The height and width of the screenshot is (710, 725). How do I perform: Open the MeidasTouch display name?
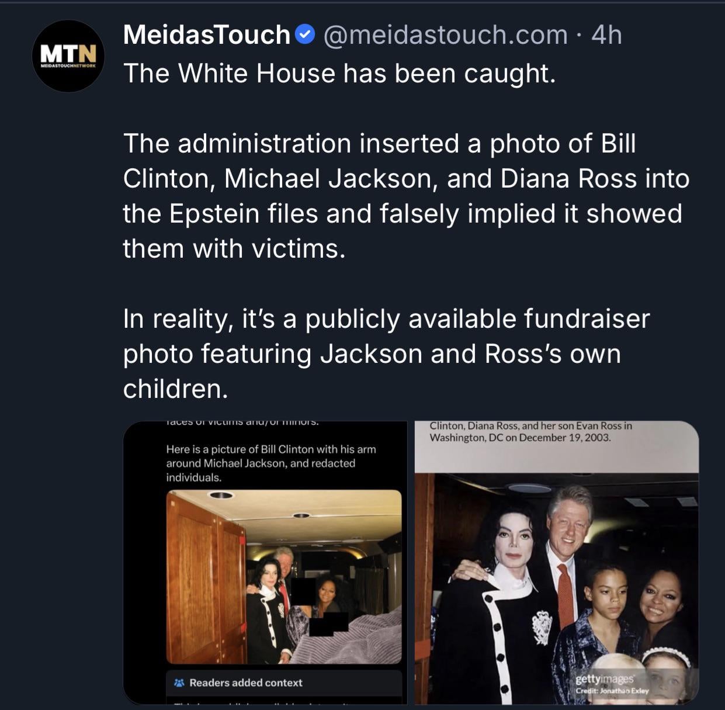click(206, 35)
